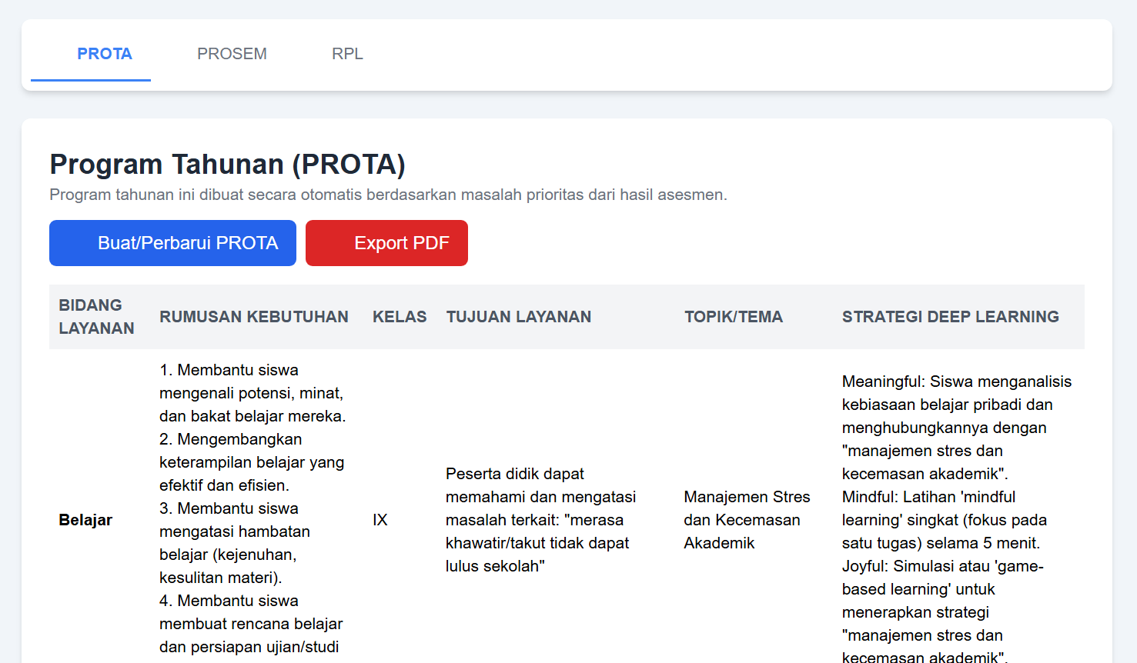Select the Manajemen Stres dan Kecemasan Akademik topic

tap(747, 519)
